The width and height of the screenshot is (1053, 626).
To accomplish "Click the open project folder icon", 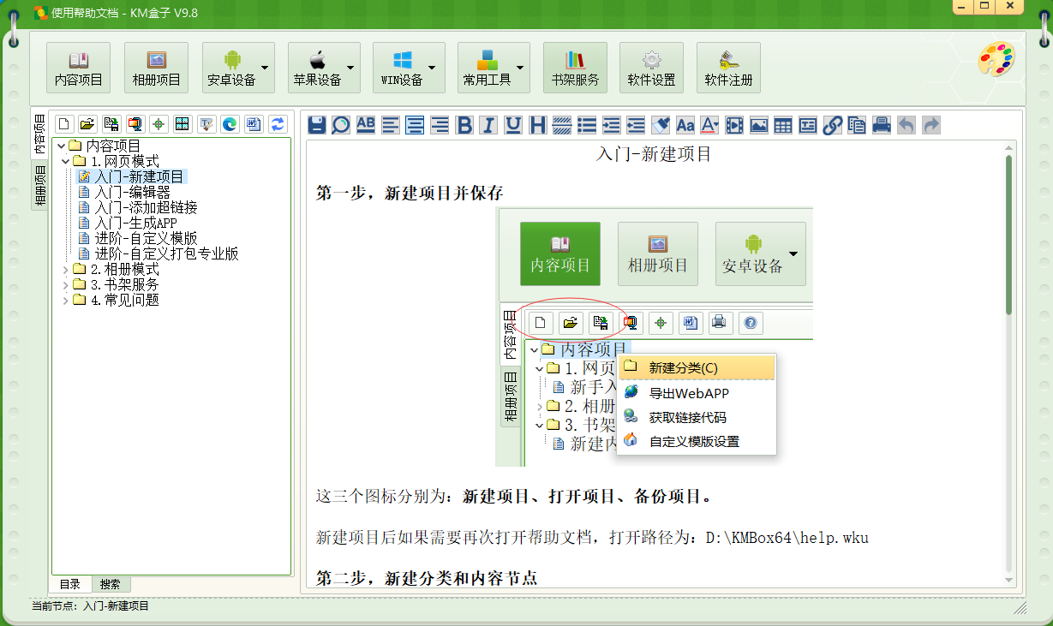I will pyautogui.click(x=87, y=124).
